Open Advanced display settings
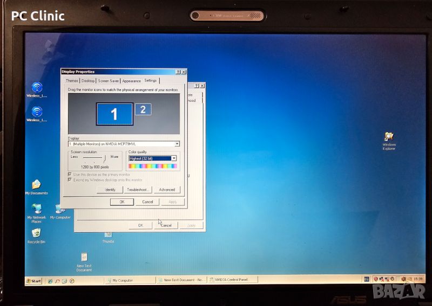 point(166,190)
